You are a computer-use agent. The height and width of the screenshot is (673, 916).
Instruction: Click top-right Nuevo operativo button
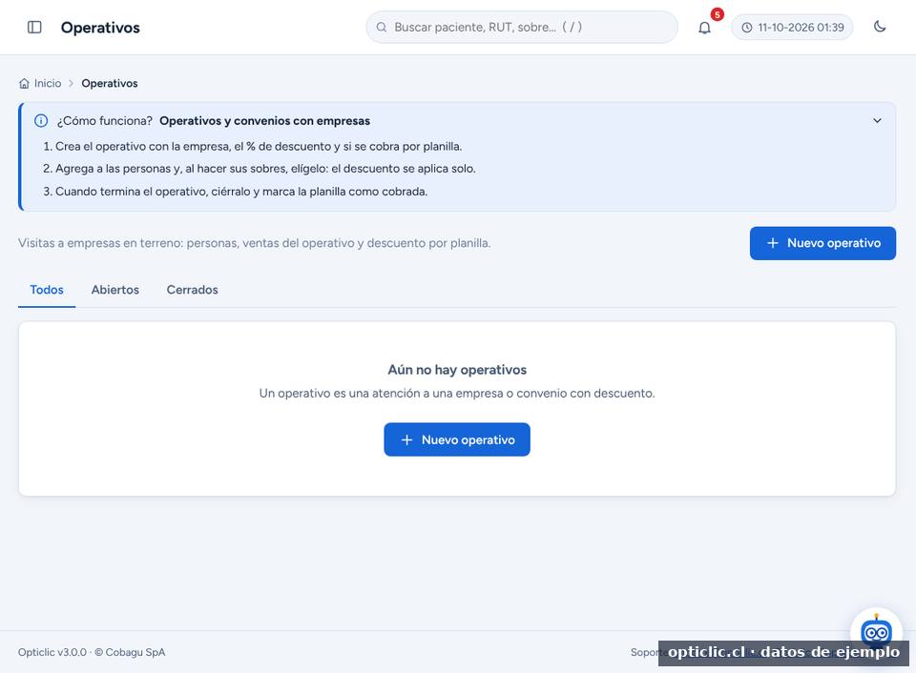(x=822, y=243)
